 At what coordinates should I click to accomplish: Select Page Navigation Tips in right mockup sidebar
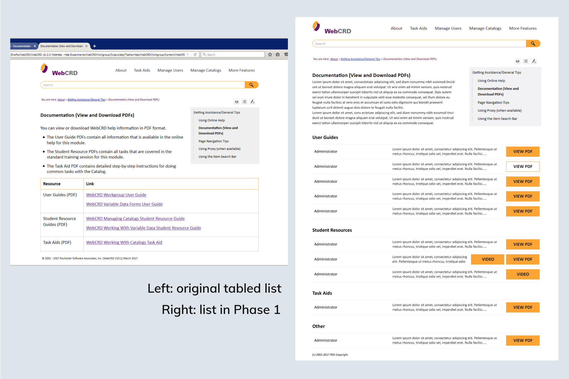(x=493, y=103)
